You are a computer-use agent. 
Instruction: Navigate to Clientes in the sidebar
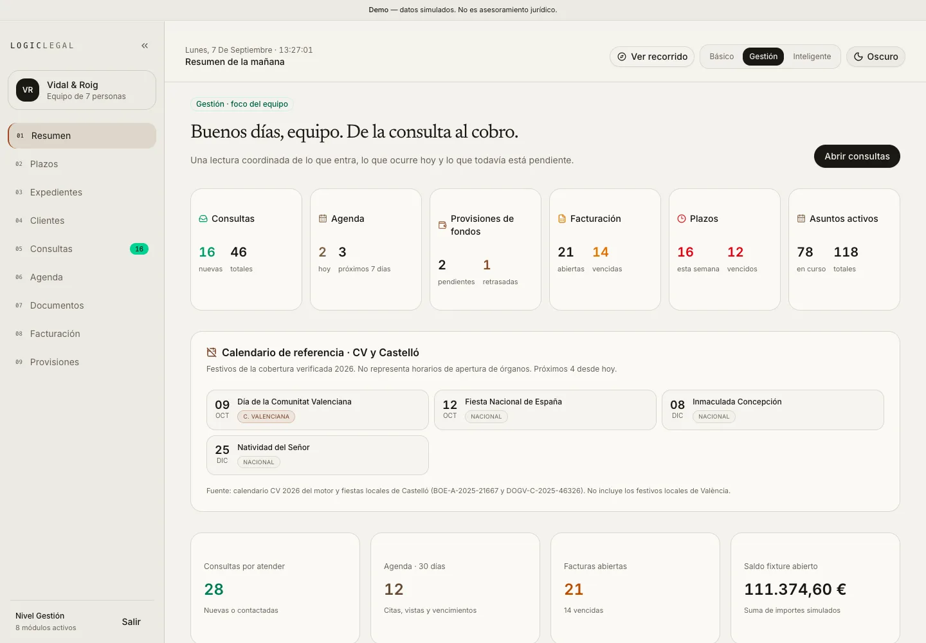(82, 221)
